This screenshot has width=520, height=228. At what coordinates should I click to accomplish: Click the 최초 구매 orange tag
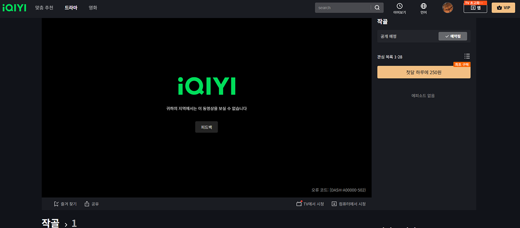pos(462,65)
